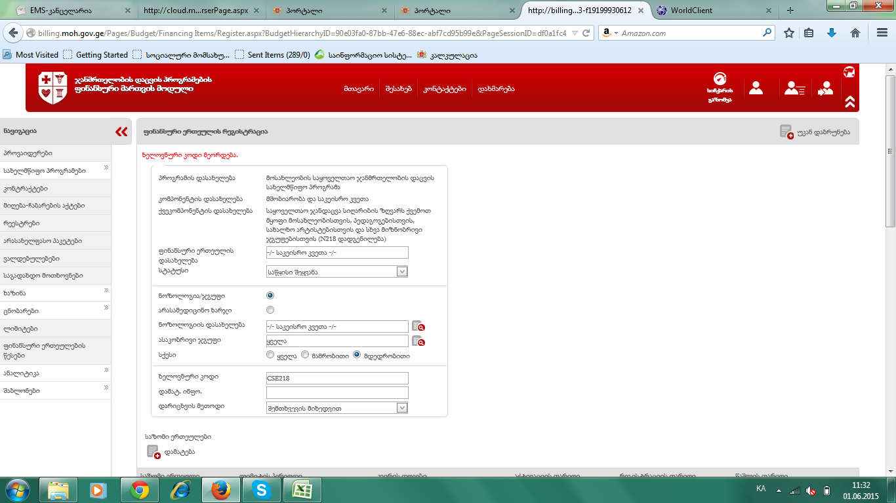896x503 pixels.
Task: Collapse navigation panel with red double arrows
Action: tap(121, 132)
